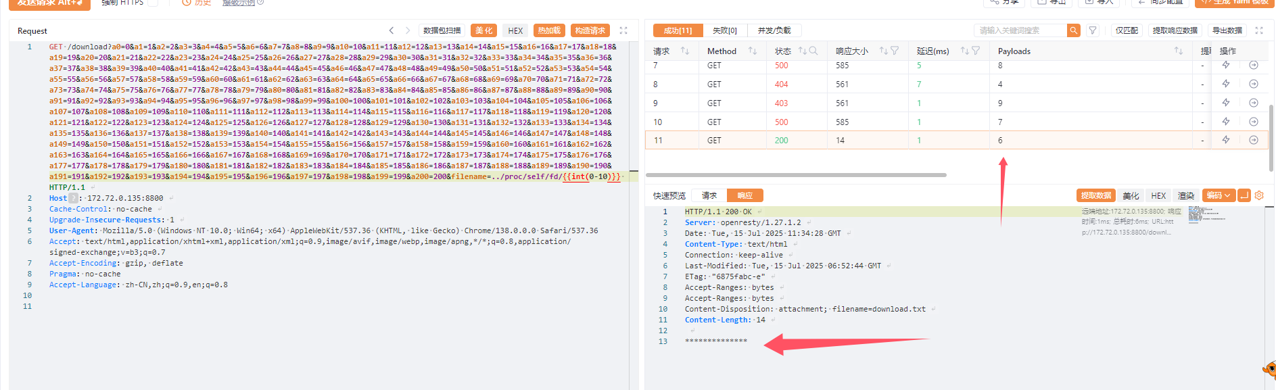Open details arrow icon for row 8
This screenshot has width=1276, height=390.
[x=1253, y=84]
